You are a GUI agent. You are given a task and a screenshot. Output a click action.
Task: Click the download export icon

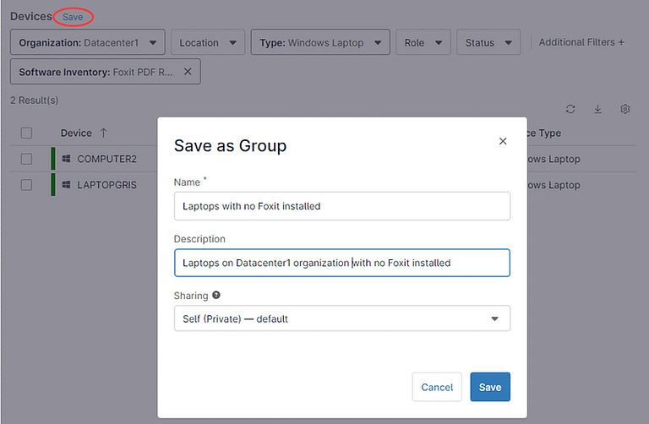[x=598, y=110]
